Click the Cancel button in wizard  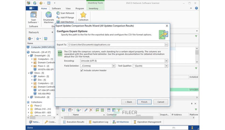(161, 102)
